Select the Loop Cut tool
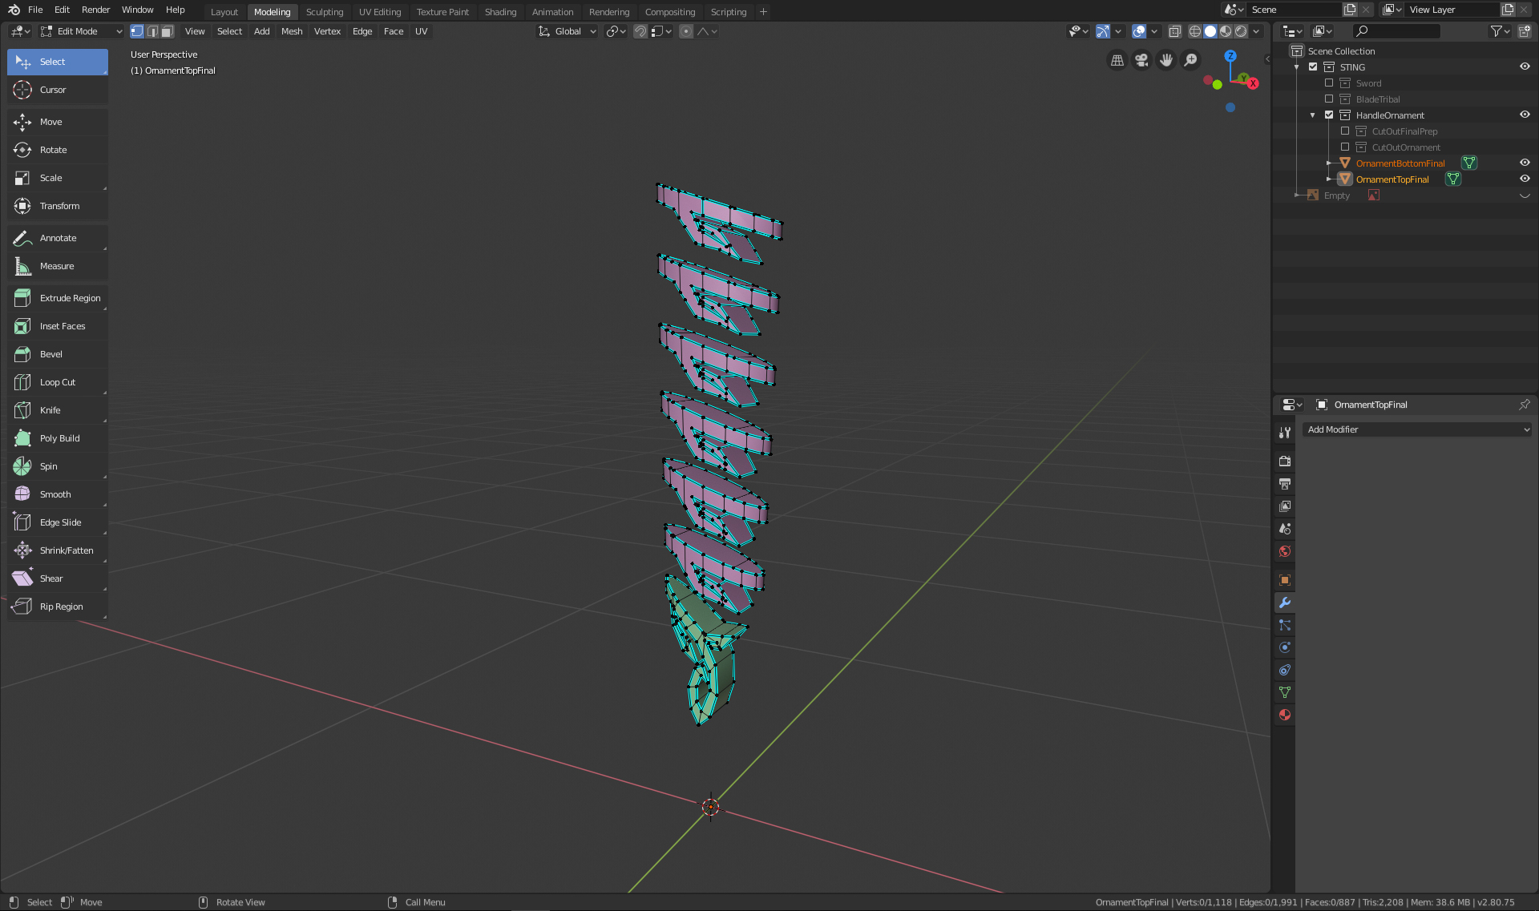The image size is (1539, 911). click(57, 382)
